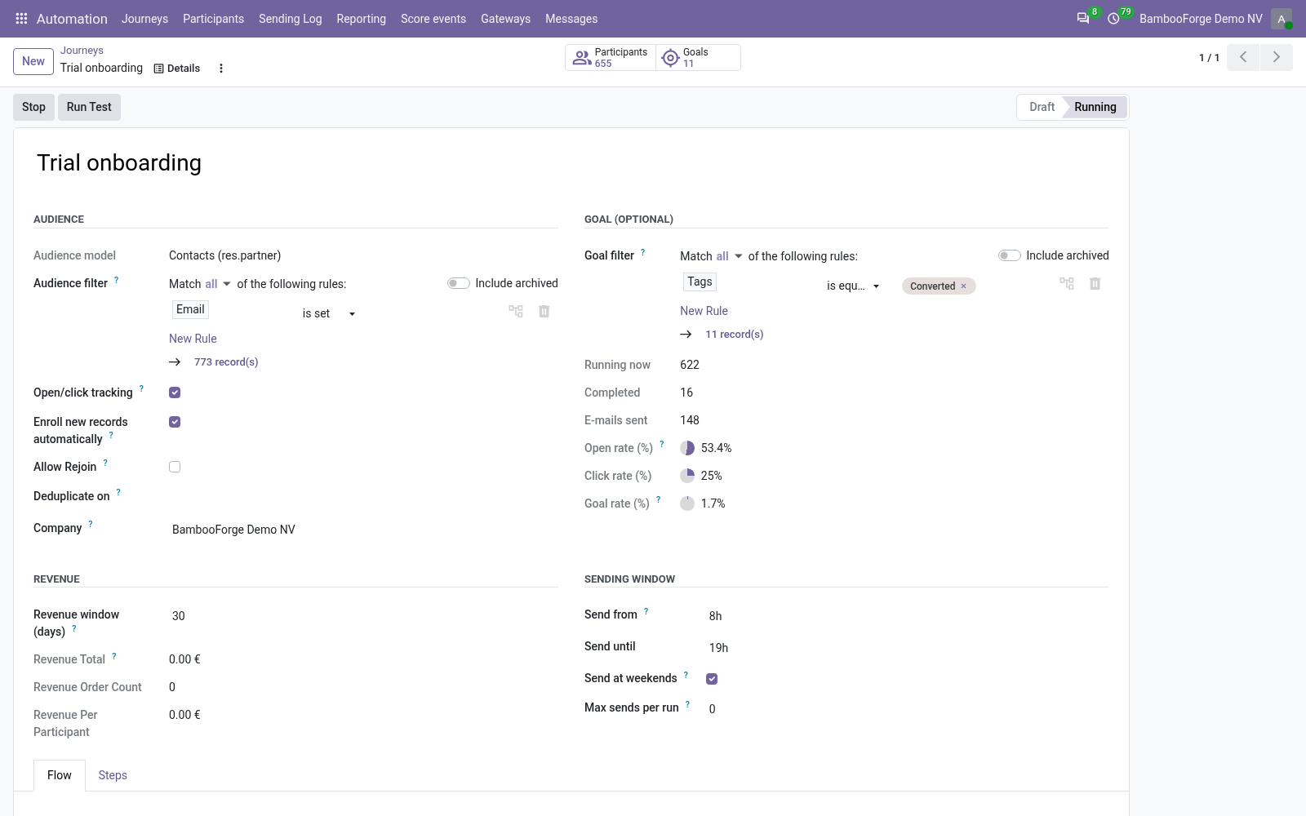Show help for Send from
The width and height of the screenshot is (1306, 816).
point(646,610)
